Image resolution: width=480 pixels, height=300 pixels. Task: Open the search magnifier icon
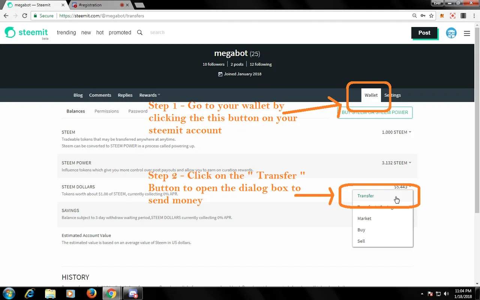pyautogui.click(x=140, y=33)
